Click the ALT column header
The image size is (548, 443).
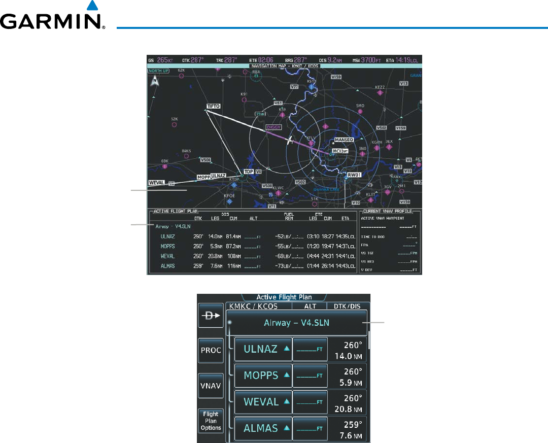[x=310, y=306]
